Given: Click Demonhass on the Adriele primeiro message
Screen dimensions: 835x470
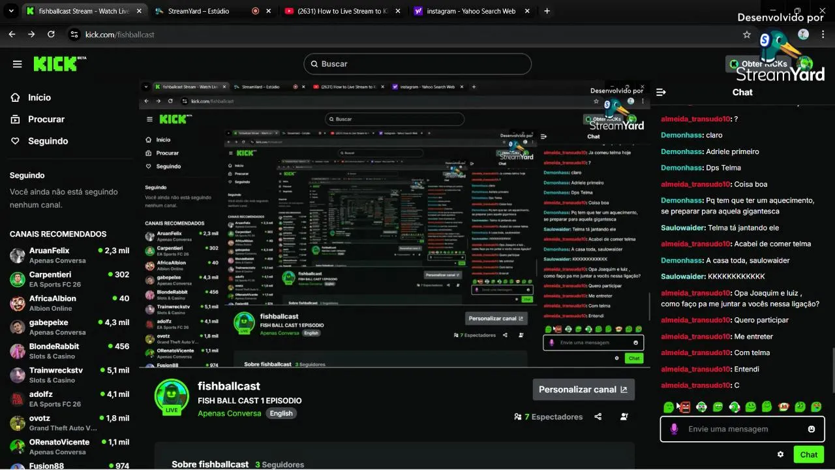Looking at the screenshot, I should (x=682, y=151).
